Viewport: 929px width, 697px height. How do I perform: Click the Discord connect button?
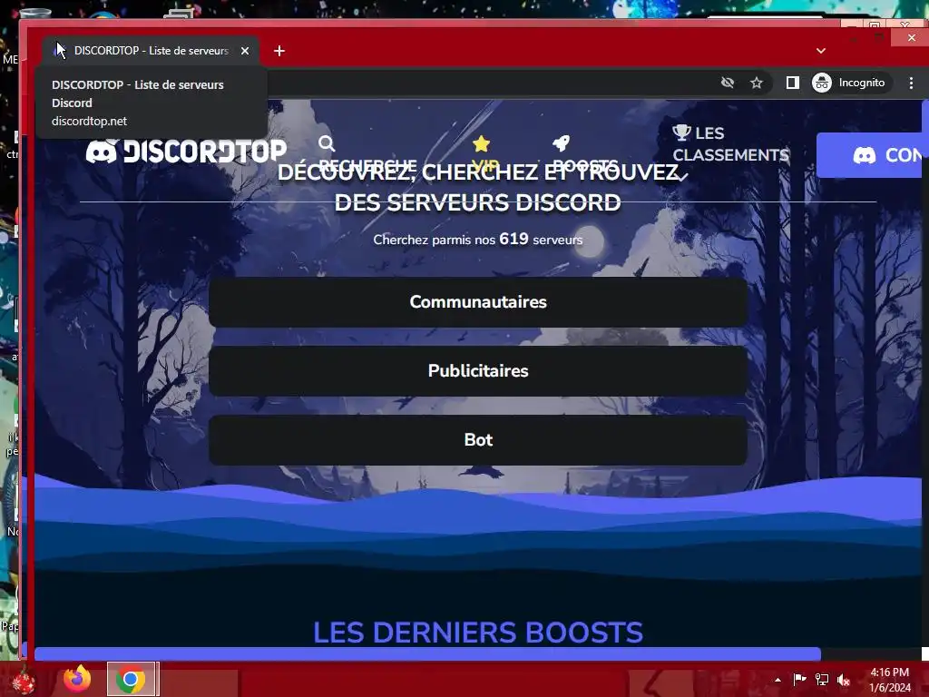tap(869, 155)
